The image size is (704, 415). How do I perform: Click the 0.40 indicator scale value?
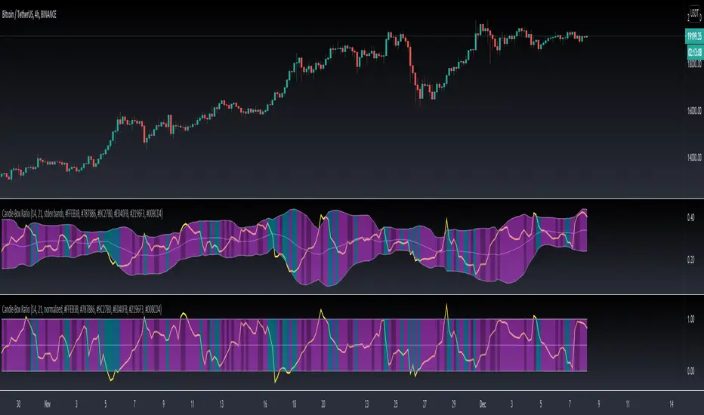[x=691, y=217]
